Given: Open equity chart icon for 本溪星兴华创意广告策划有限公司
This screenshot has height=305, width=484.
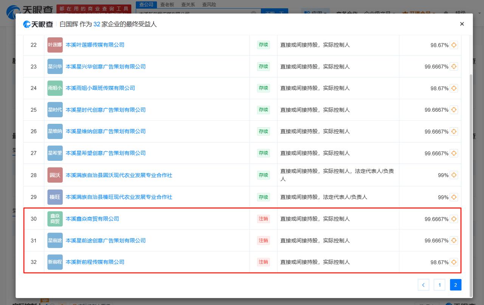Looking at the screenshot, I should pyautogui.click(x=454, y=66).
